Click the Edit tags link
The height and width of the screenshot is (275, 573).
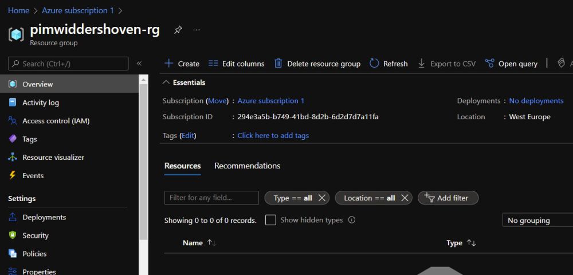tap(188, 135)
